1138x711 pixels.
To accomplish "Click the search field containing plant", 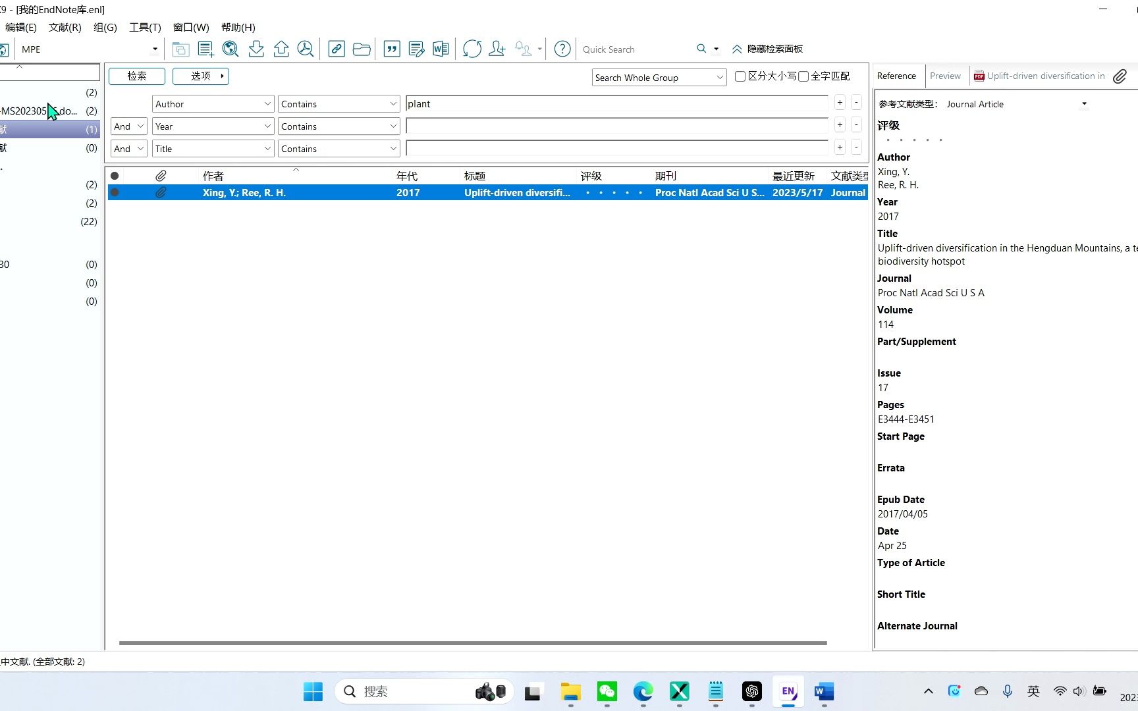I will tap(617, 104).
